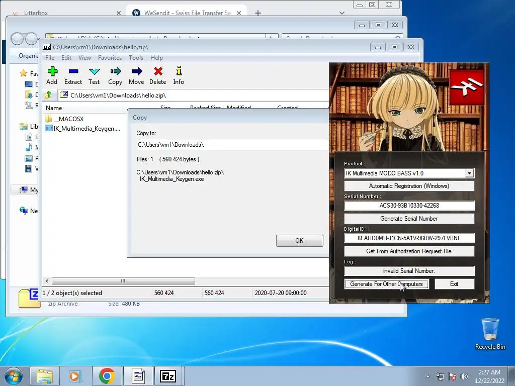Open the Edit menu
Screen dimensions: 515x386
[x=66, y=58]
